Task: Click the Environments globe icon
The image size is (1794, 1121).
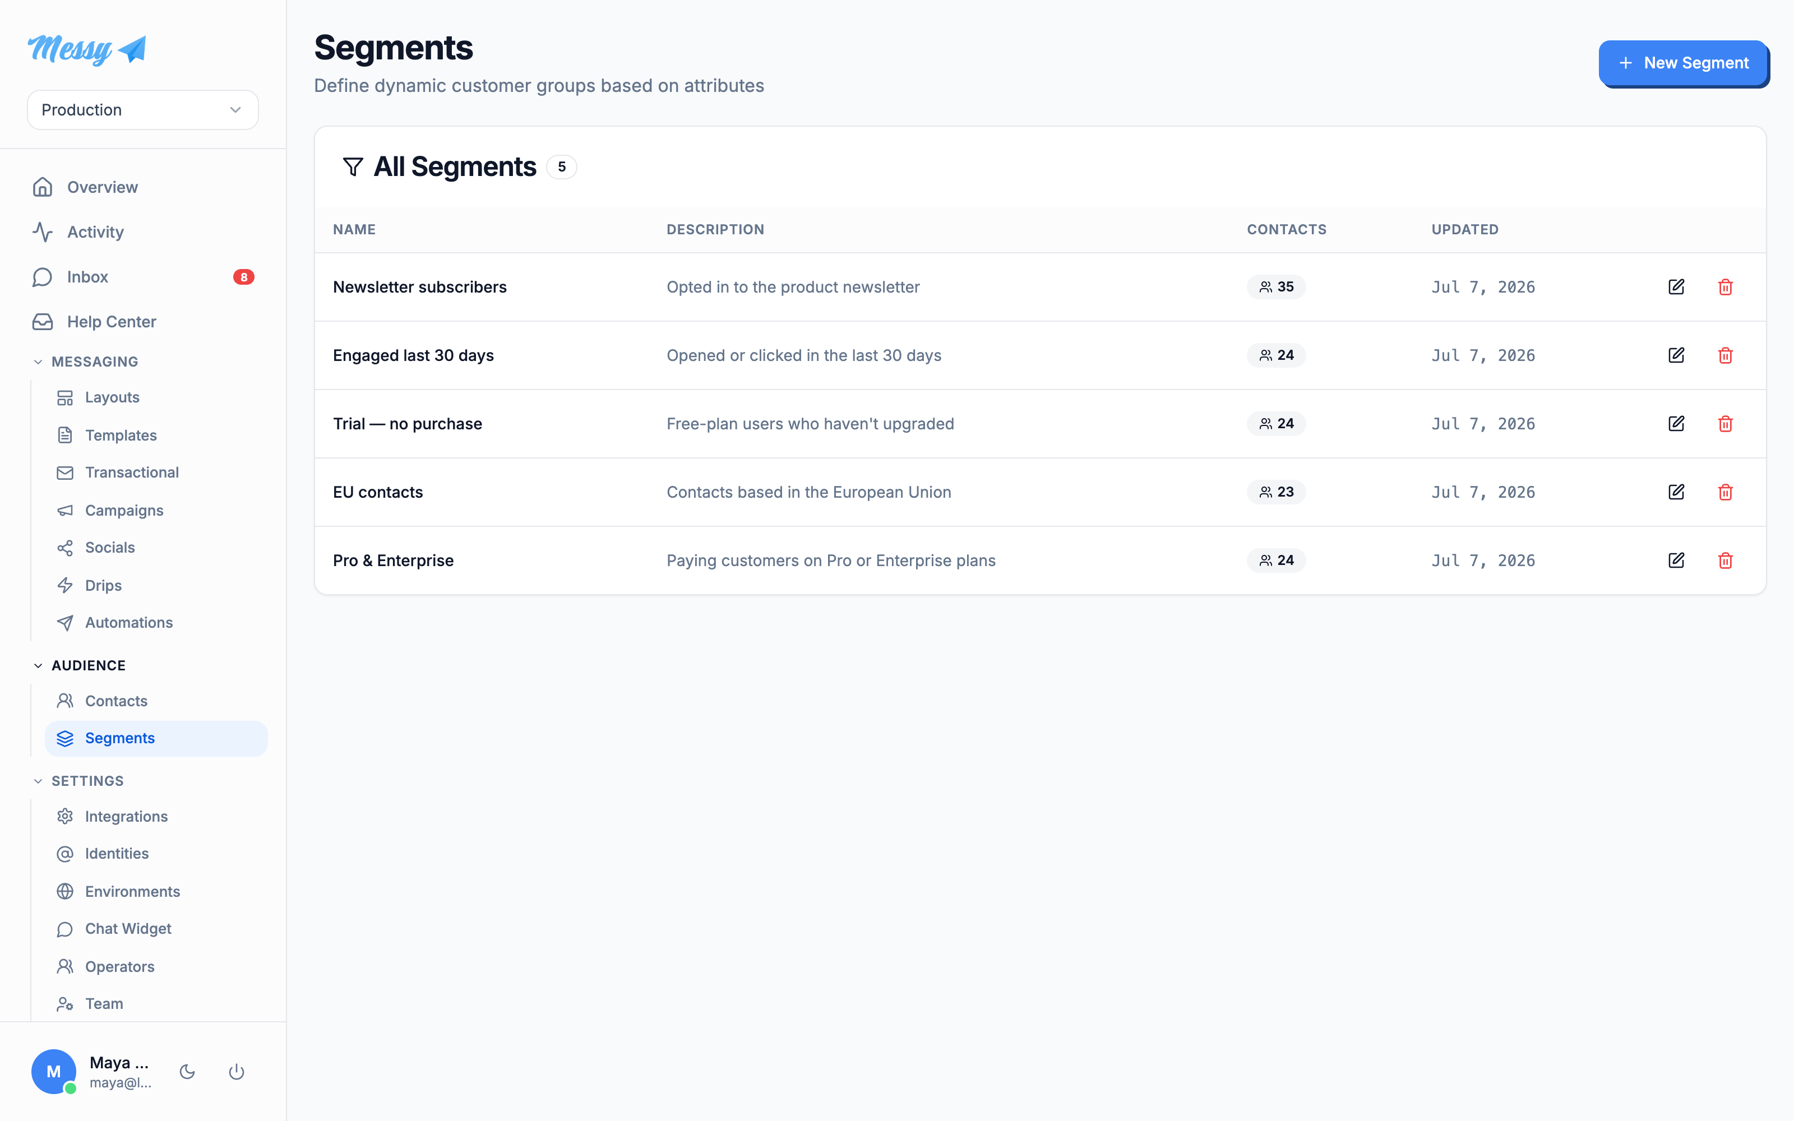Action: click(65, 891)
